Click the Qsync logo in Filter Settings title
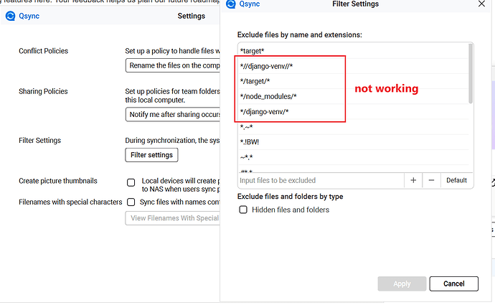Image resolution: width=495 pixels, height=305 pixels. pyautogui.click(x=230, y=4)
